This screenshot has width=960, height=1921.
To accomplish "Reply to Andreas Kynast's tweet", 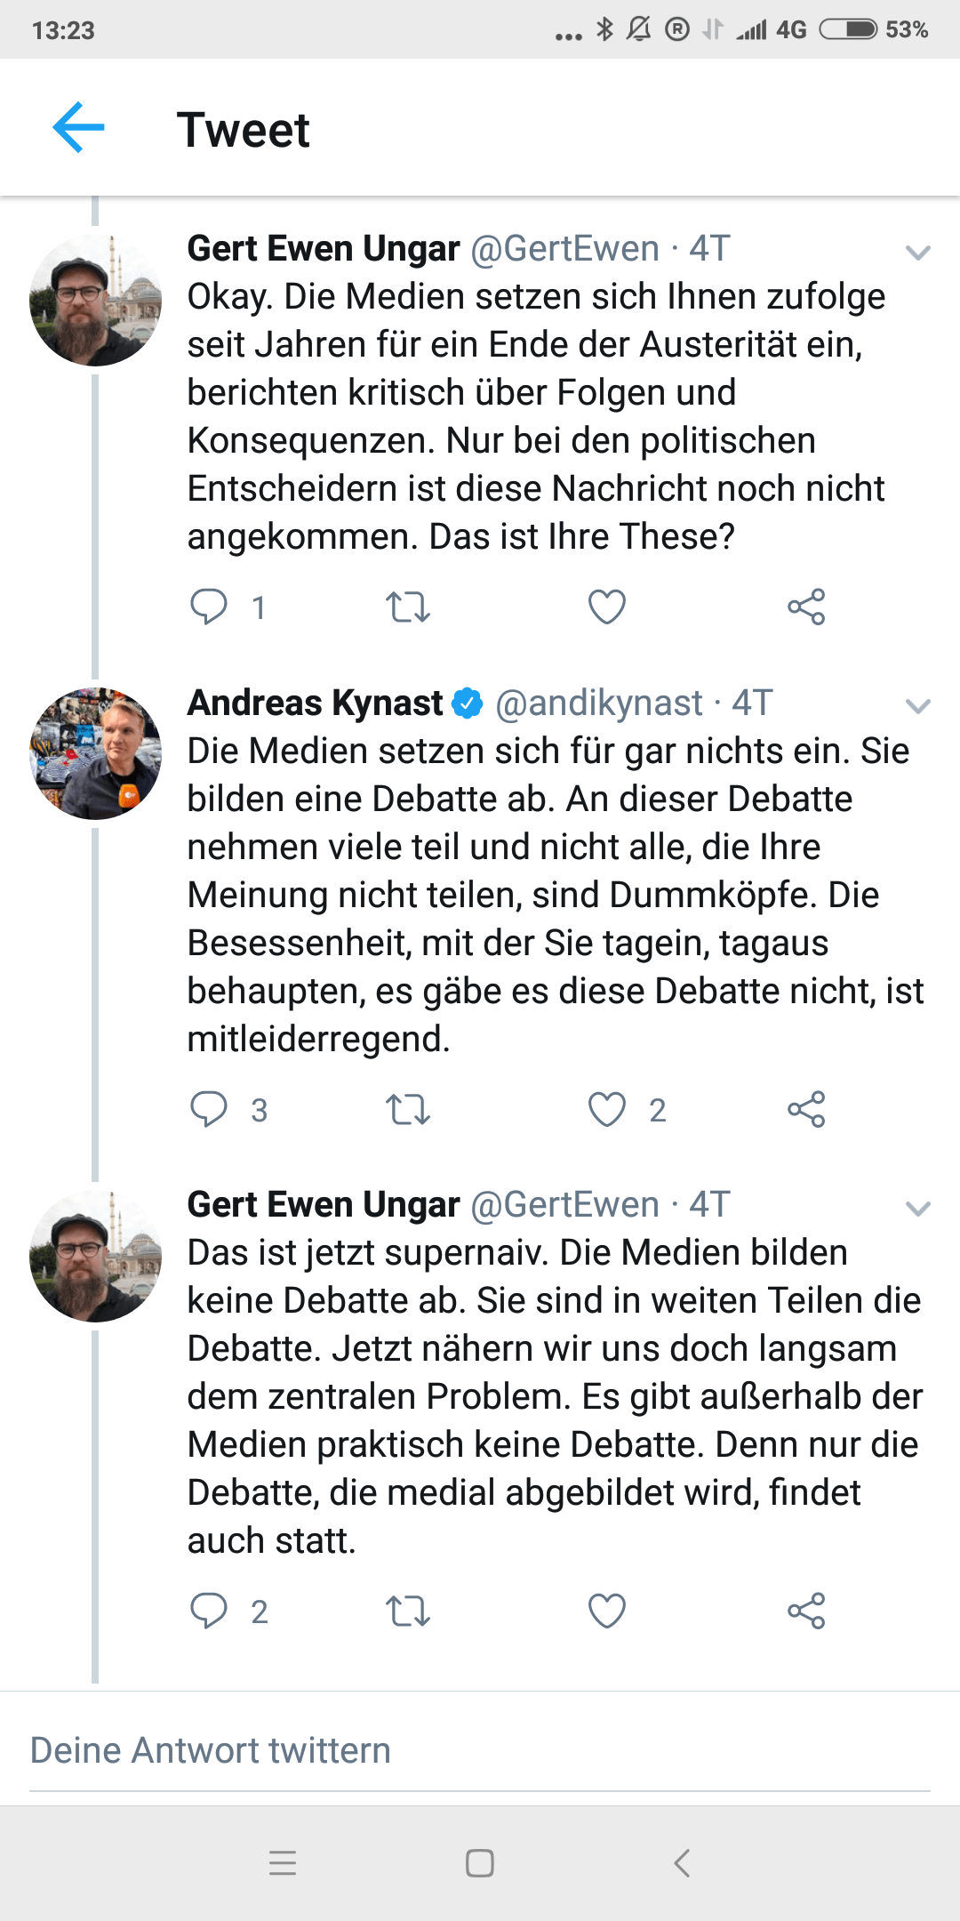I will 209,1109.
